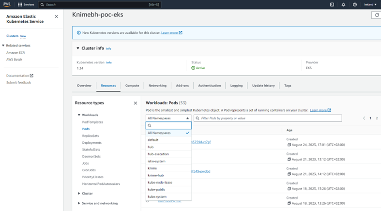Click the refresh button near cluster title
Image resolution: width=381 pixels, height=211 pixels.
tap(377, 15)
